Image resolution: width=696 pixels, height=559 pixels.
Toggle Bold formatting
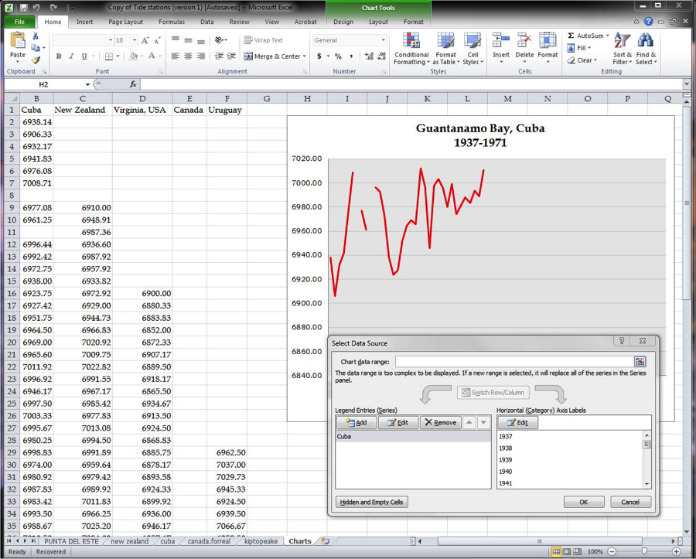59,56
